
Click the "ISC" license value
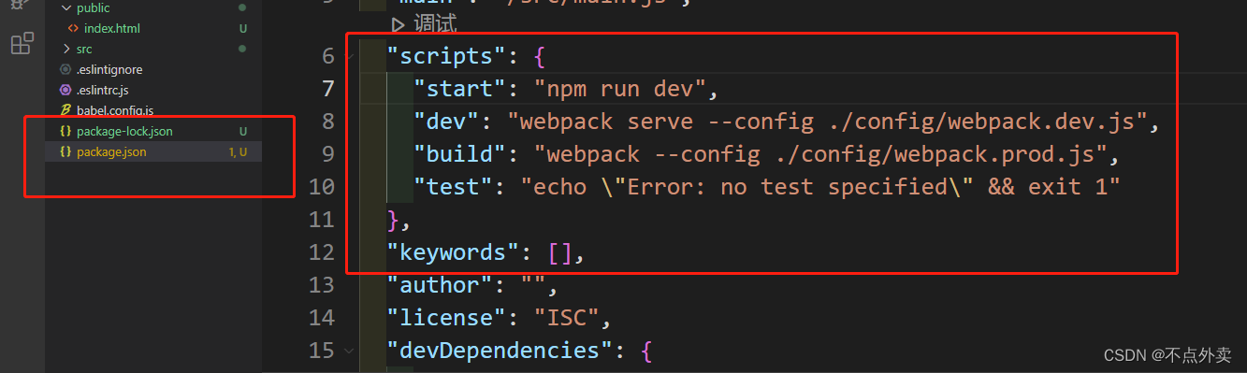pos(567,318)
